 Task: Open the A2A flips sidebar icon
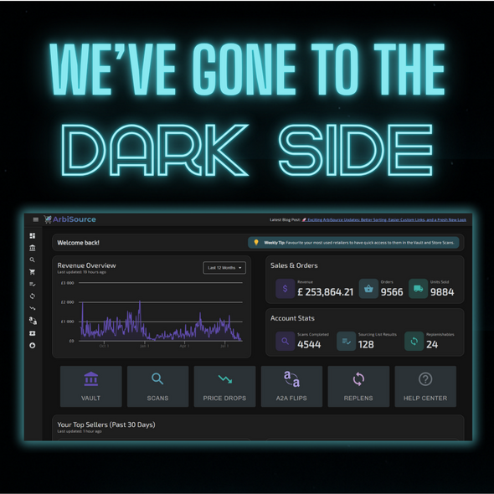pyautogui.click(x=33, y=321)
